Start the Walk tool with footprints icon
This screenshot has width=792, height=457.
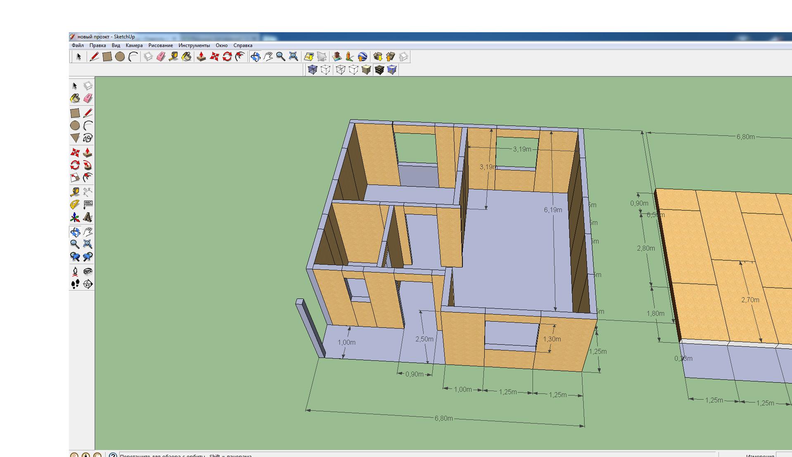click(x=75, y=284)
